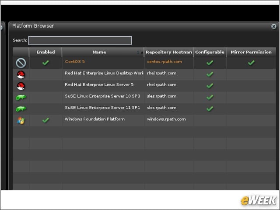280x210 pixels.
Task: Click Configurable checkmark for Red Hat Desktop row
Action: pos(210,74)
